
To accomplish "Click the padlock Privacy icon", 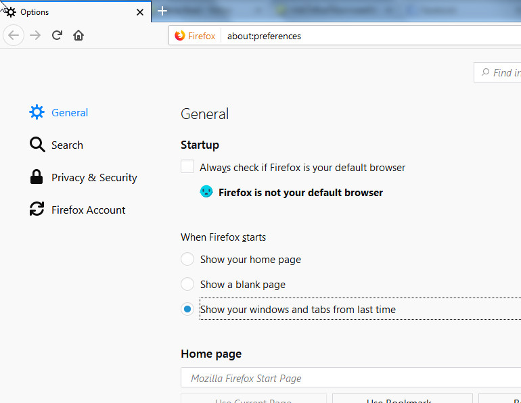I will 37,177.
